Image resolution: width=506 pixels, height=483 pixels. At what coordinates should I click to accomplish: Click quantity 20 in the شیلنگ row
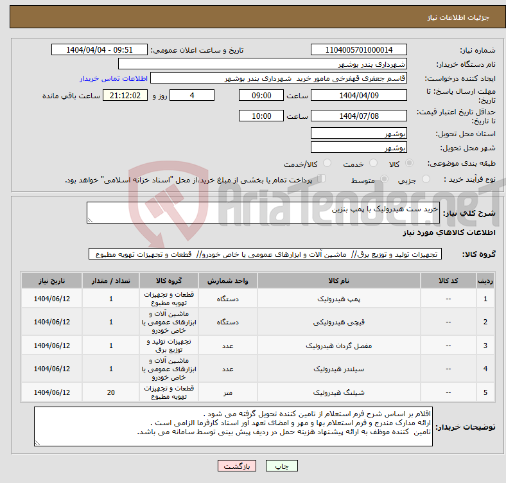click(110, 392)
